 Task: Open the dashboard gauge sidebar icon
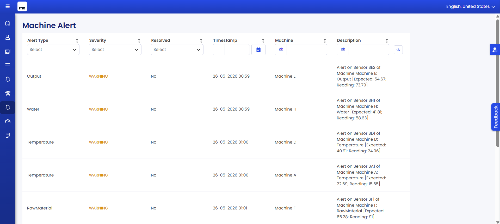coord(8,121)
